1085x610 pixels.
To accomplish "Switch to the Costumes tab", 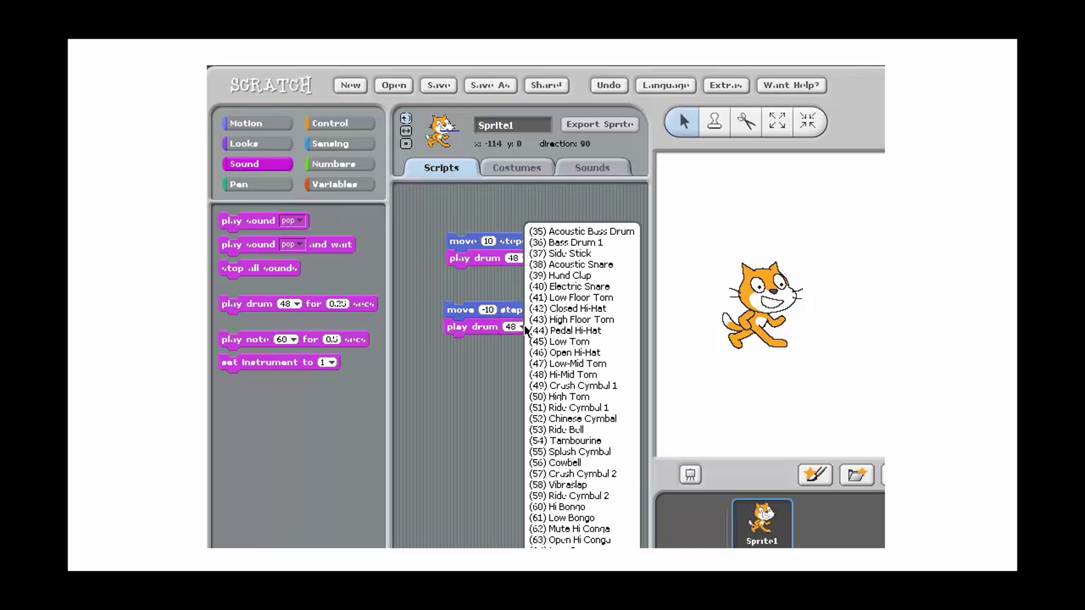I will click(x=516, y=168).
